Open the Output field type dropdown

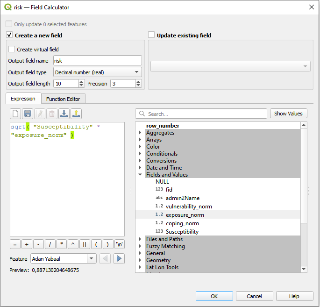(97, 72)
